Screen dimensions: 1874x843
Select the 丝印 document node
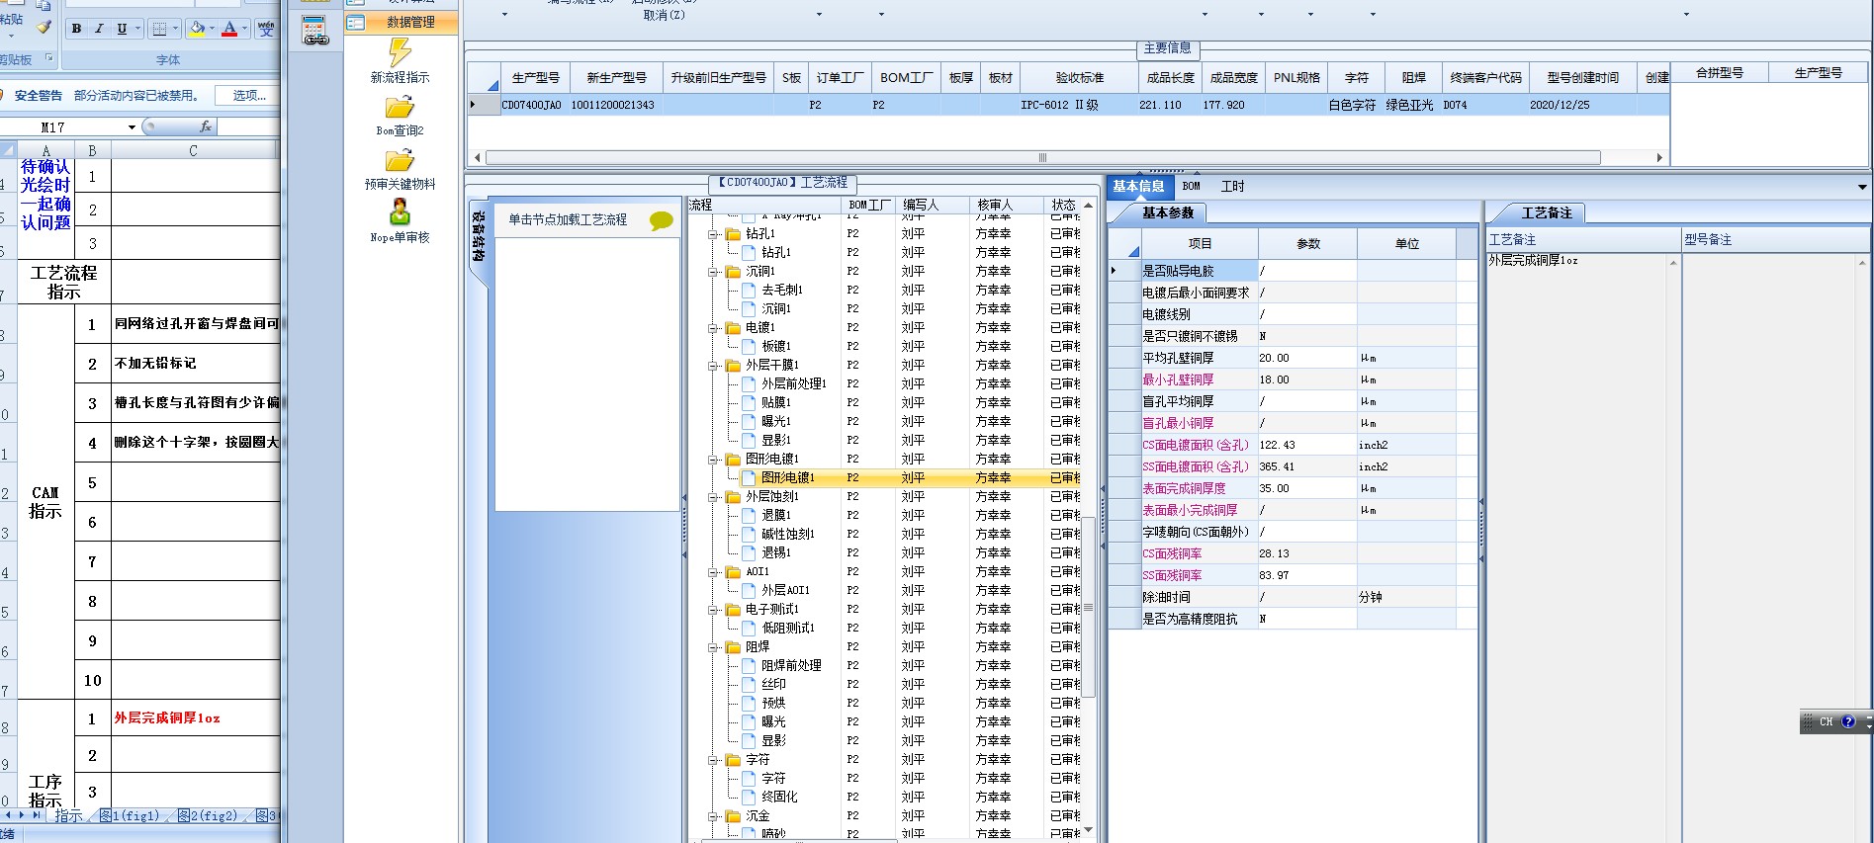(x=773, y=684)
